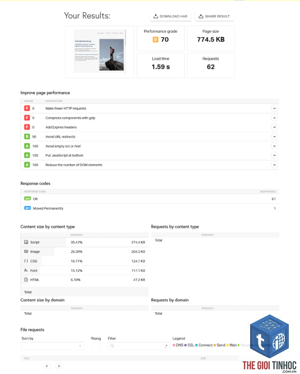Screen dimensions: 300x374
Task: Click the F grade badge for Expires headers
Action: [27, 127]
